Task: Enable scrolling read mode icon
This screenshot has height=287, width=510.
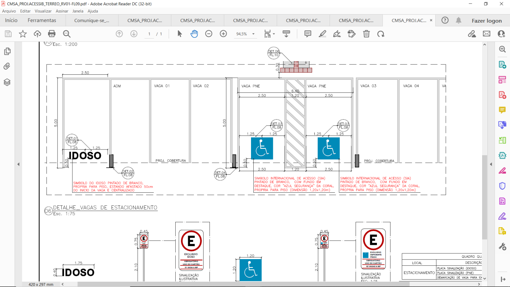Action: point(286,34)
